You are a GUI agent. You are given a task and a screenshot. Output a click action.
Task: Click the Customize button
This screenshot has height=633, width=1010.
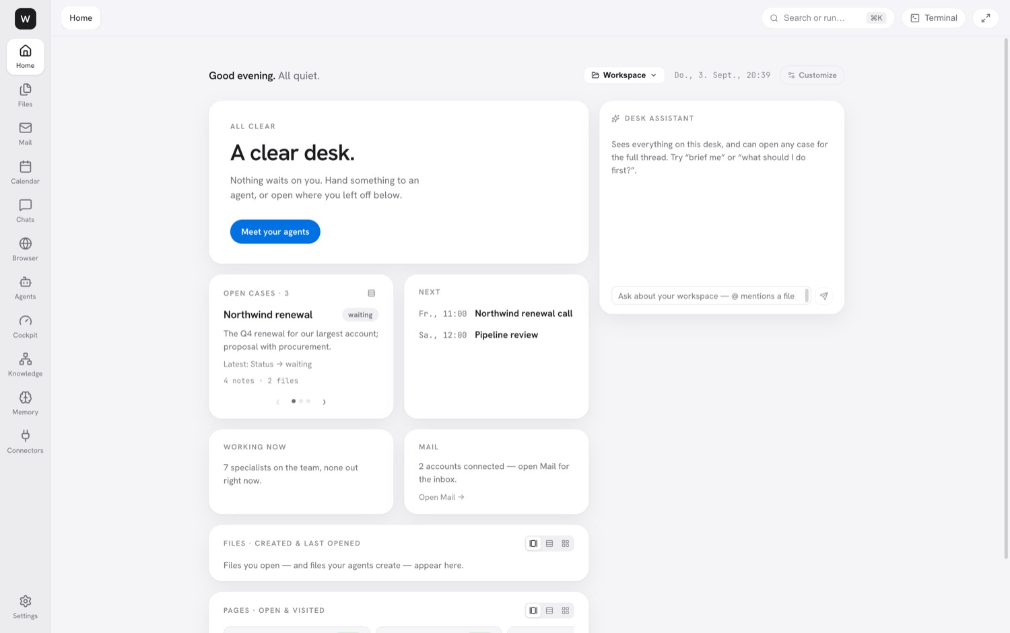click(x=812, y=75)
